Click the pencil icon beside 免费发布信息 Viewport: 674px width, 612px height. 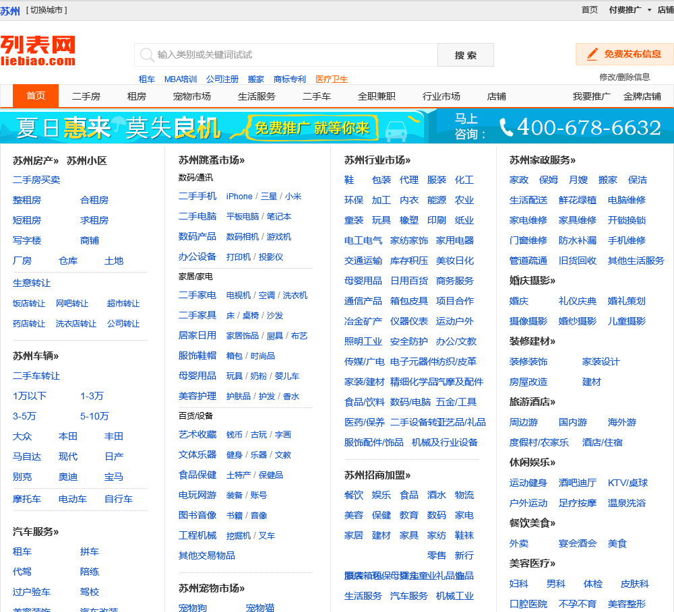592,54
